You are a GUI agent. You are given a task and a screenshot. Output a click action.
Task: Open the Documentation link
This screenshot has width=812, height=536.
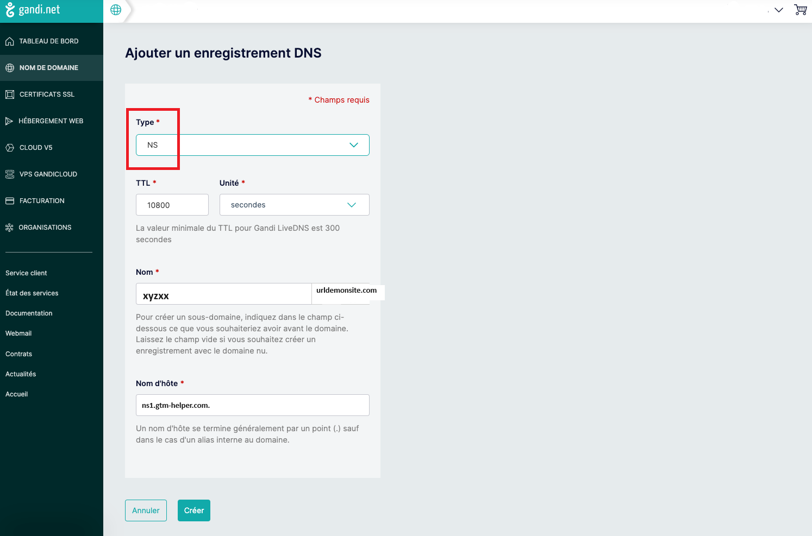point(29,313)
